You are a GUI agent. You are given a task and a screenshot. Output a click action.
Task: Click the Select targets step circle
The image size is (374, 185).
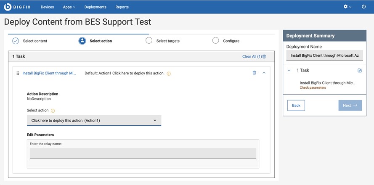pos(149,41)
